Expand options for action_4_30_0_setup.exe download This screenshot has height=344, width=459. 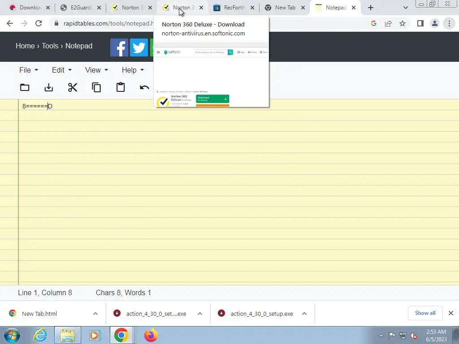coord(304,314)
